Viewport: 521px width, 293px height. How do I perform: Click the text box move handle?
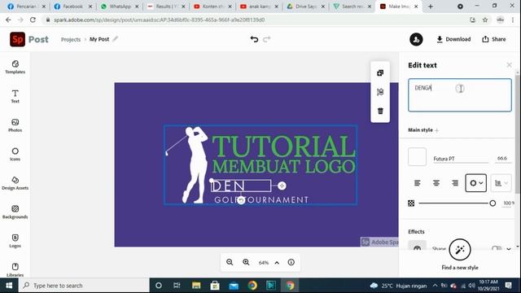coord(282,186)
